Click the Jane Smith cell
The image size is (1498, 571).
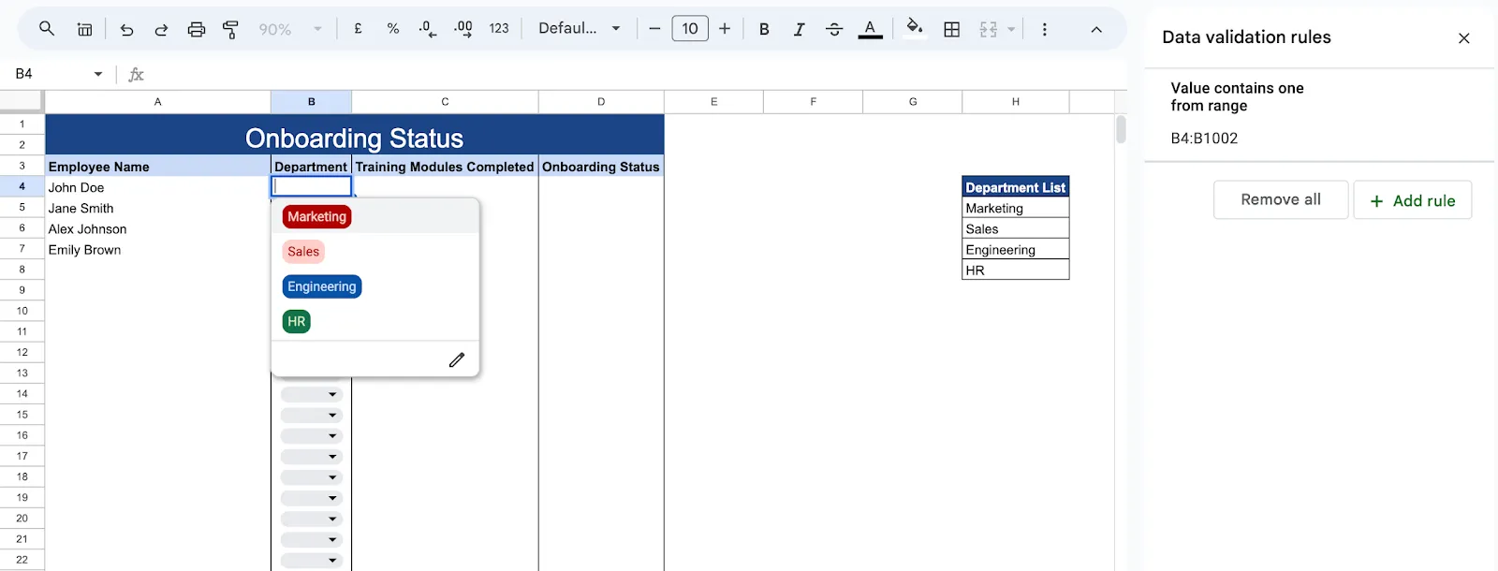pyautogui.click(x=158, y=208)
